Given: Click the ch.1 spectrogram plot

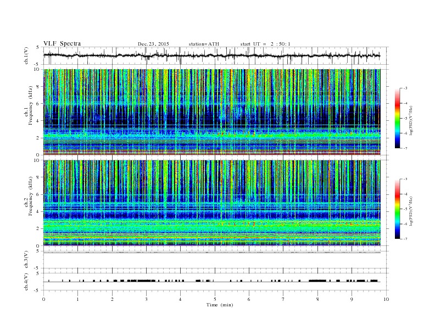Looking at the screenshot, I should point(211,112).
